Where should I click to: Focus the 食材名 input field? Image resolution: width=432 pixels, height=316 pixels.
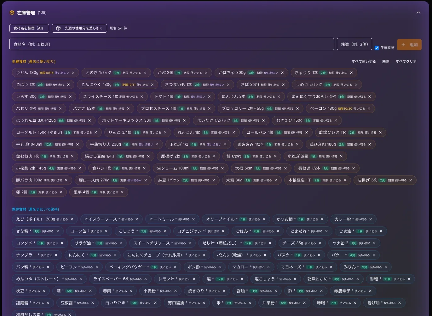[x=172, y=44]
